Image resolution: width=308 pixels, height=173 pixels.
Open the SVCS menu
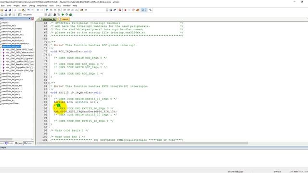(59, 6)
